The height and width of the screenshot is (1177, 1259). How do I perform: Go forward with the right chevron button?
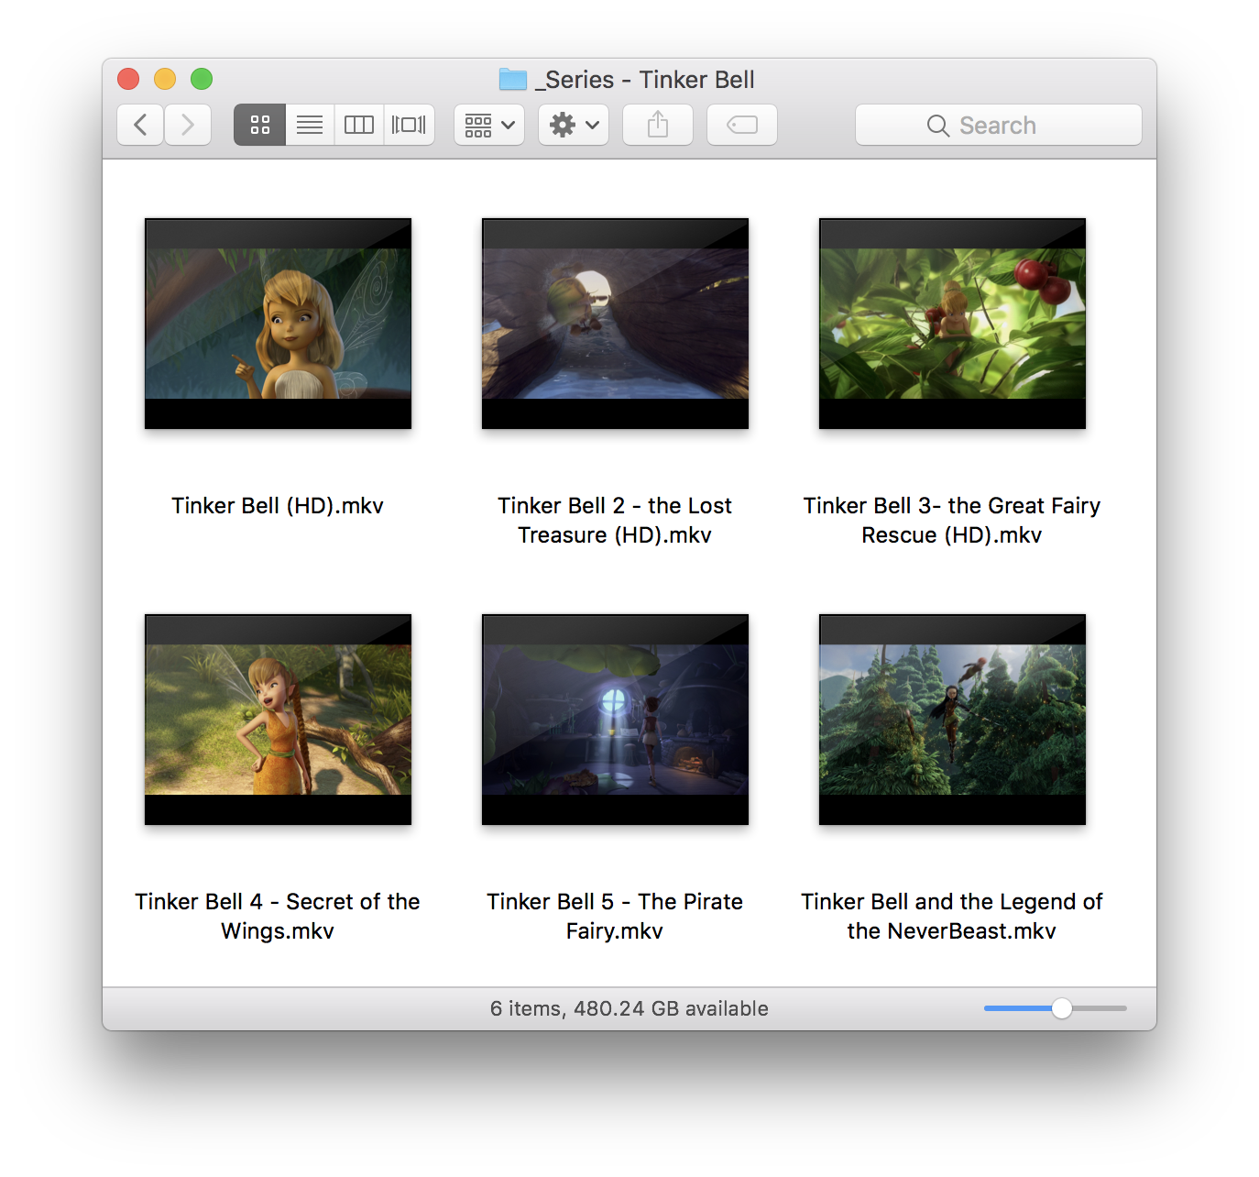coord(188,125)
